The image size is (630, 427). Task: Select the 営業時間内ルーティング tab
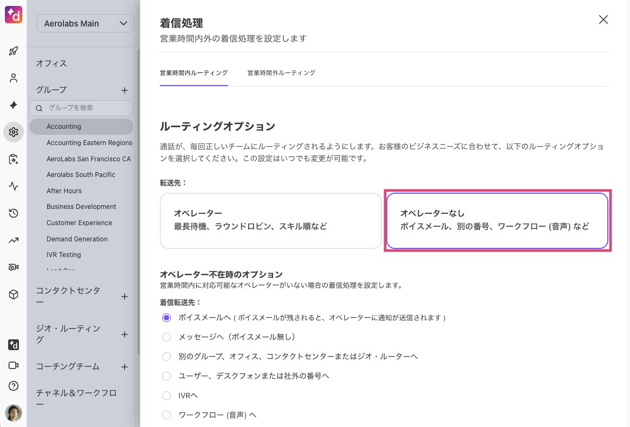[x=193, y=73]
